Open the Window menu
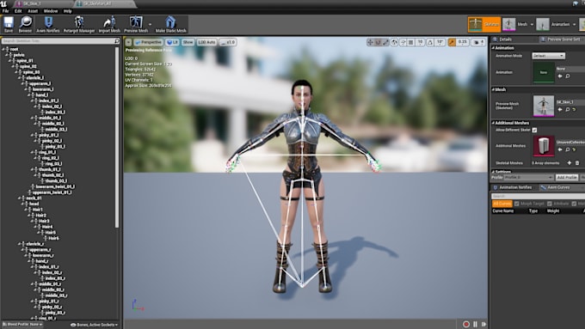585x329 pixels. [x=51, y=11]
